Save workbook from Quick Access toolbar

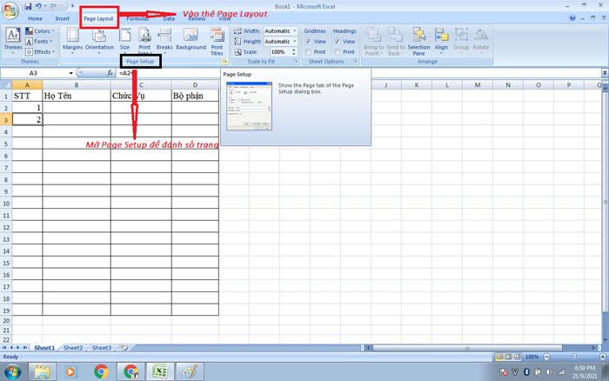pos(28,6)
